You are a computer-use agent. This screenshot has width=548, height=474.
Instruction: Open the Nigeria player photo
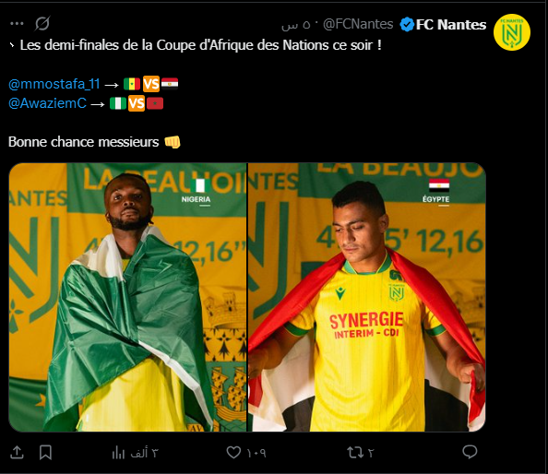pyautogui.click(x=127, y=297)
